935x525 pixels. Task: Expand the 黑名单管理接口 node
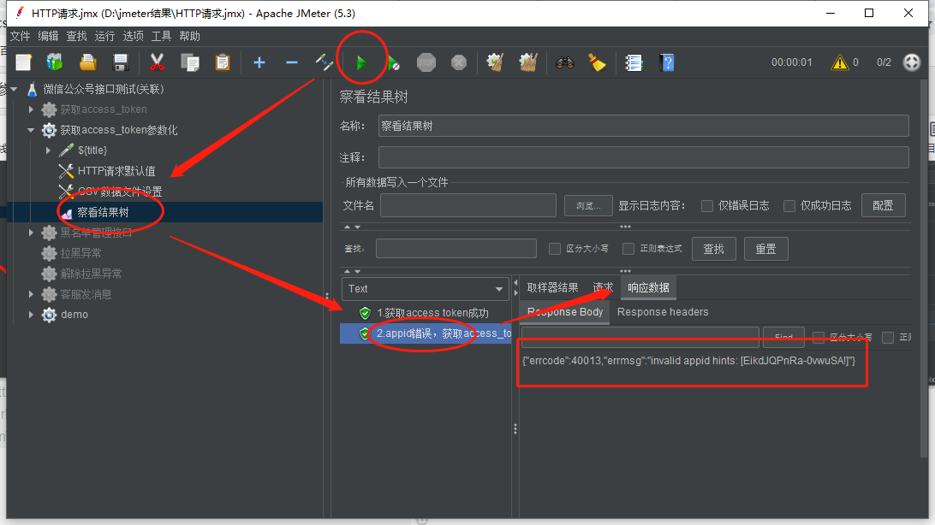31,233
